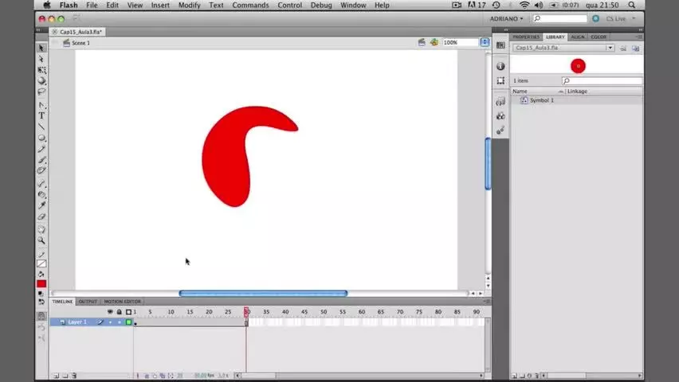Select the Line tool
The width and height of the screenshot is (679, 382).
click(41, 127)
